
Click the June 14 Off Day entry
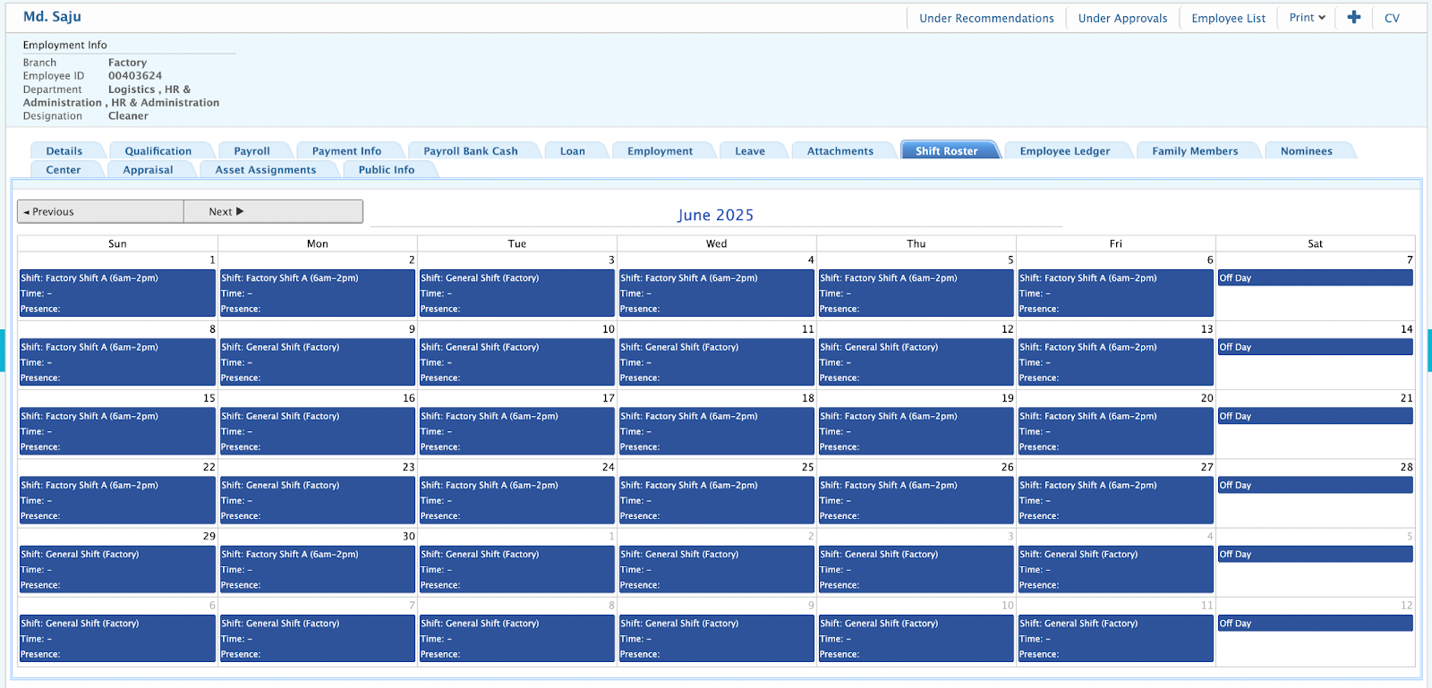click(1315, 347)
